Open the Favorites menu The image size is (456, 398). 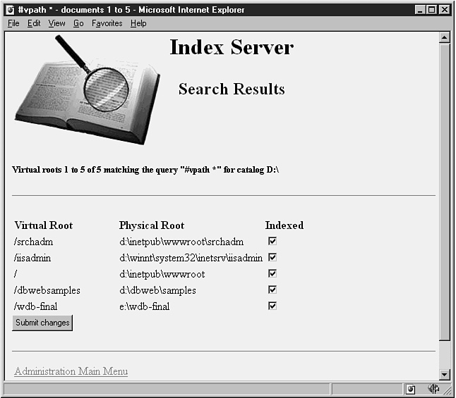pos(107,23)
